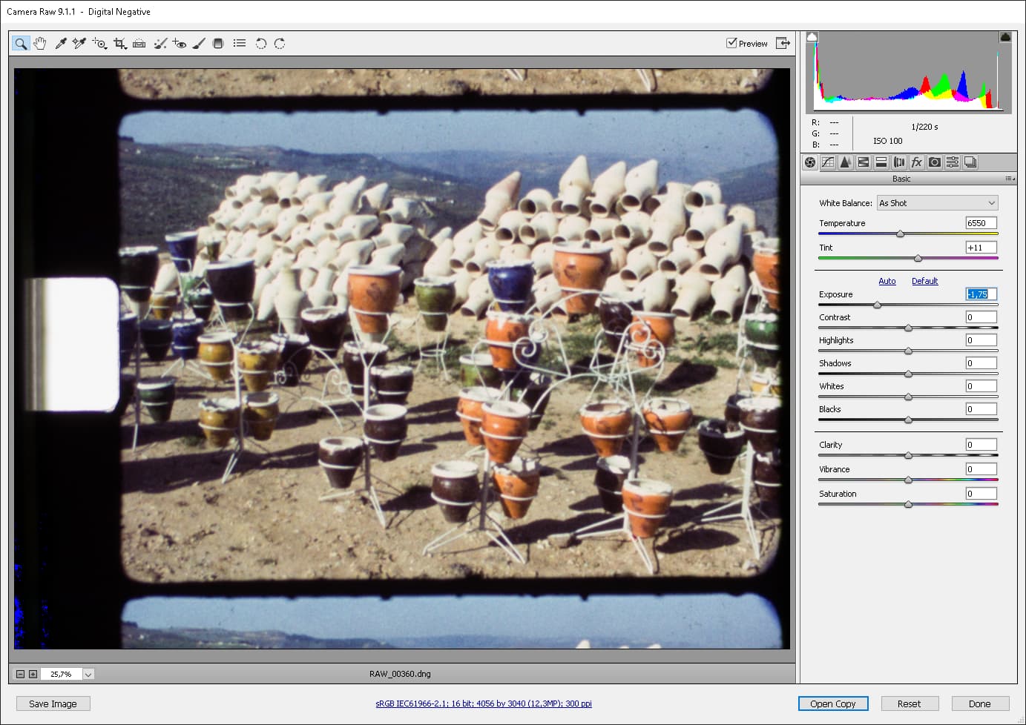
Task: Click the pottery image preview
Action: point(402,359)
